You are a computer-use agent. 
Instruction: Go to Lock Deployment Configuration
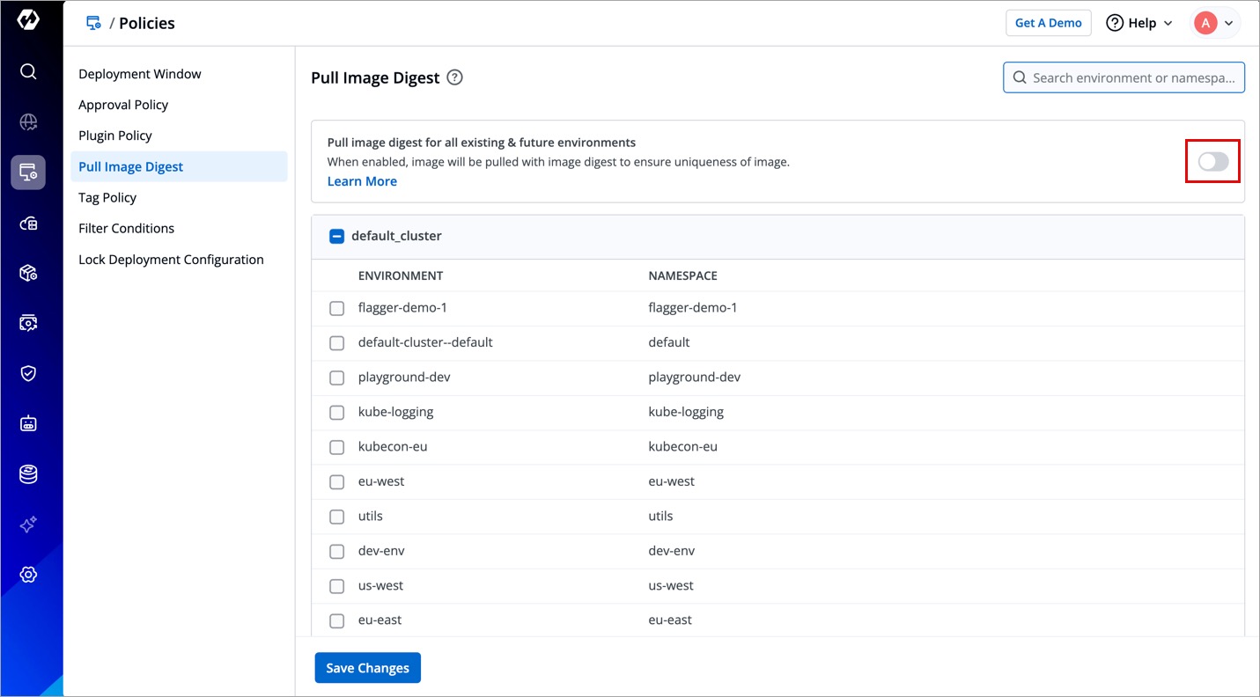(171, 260)
